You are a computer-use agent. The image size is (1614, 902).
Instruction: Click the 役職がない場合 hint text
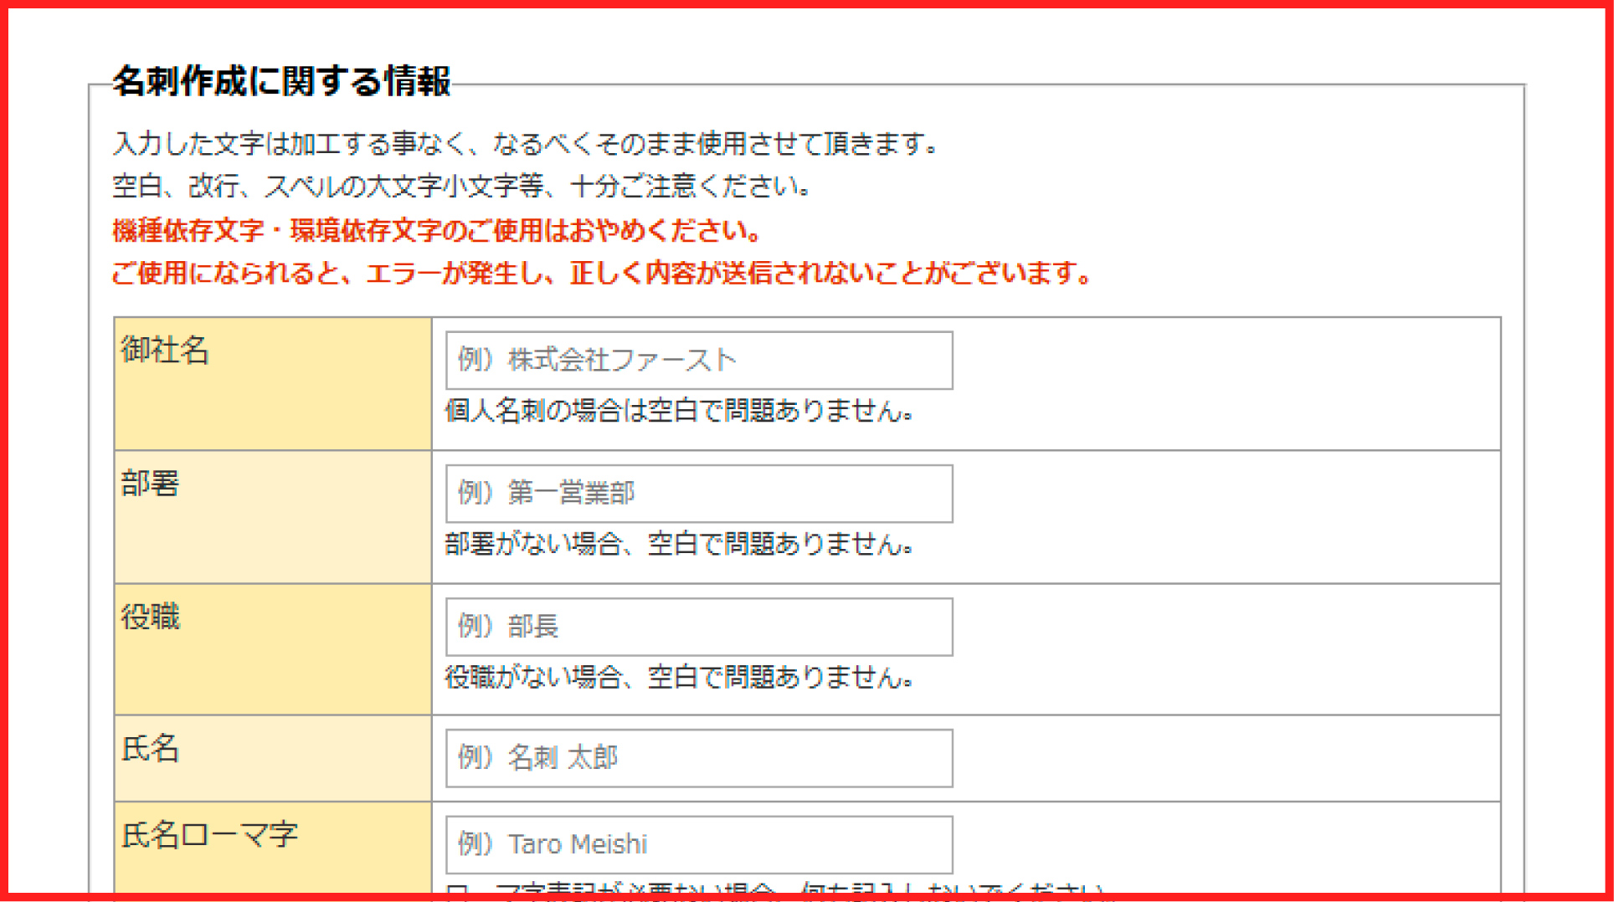[x=679, y=677]
